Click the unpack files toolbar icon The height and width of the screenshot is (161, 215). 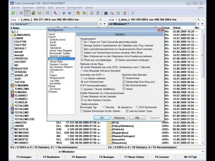pos(84,13)
